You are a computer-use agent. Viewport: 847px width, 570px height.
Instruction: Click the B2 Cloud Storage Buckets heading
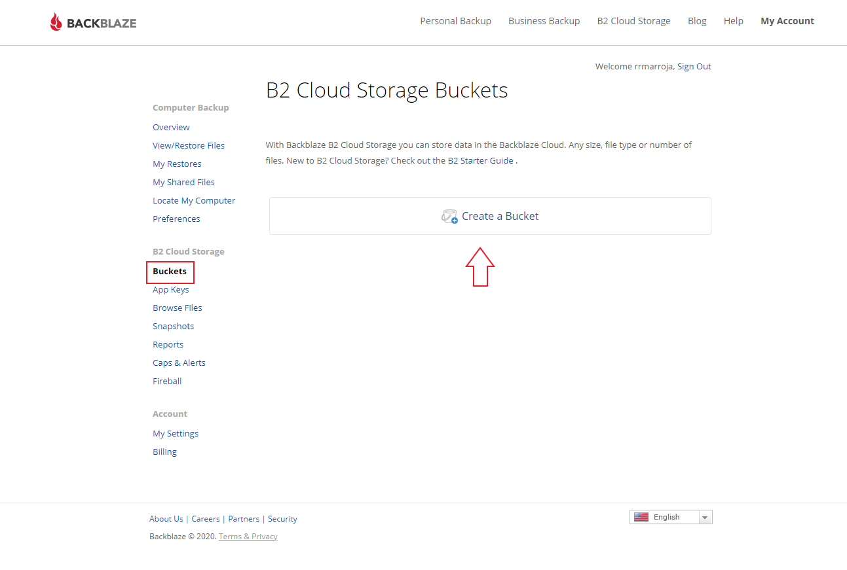click(386, 90)
